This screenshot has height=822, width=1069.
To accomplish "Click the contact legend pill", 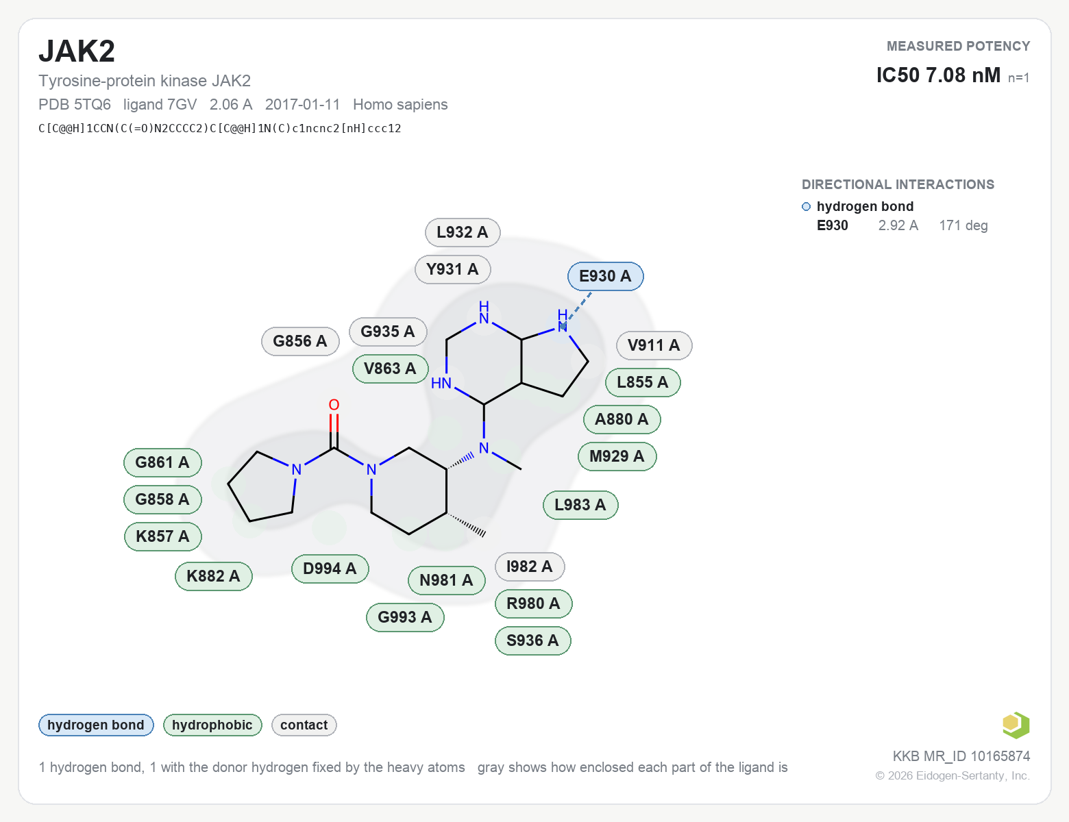I will [x=304, y=725].
